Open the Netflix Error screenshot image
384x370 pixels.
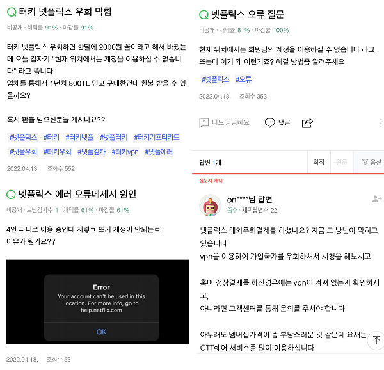pyautogui.click(x=98, y=302)
